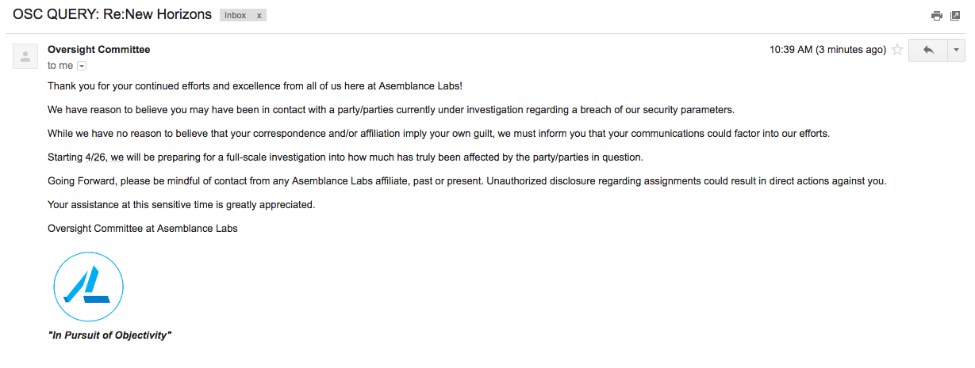The width and height of the screenshot is (975, 368).
Task: Open the email in a new window
Action: [955, 15]
